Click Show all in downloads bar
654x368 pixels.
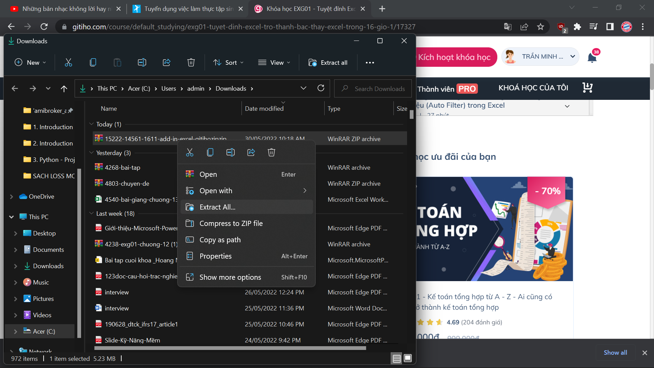615,353
